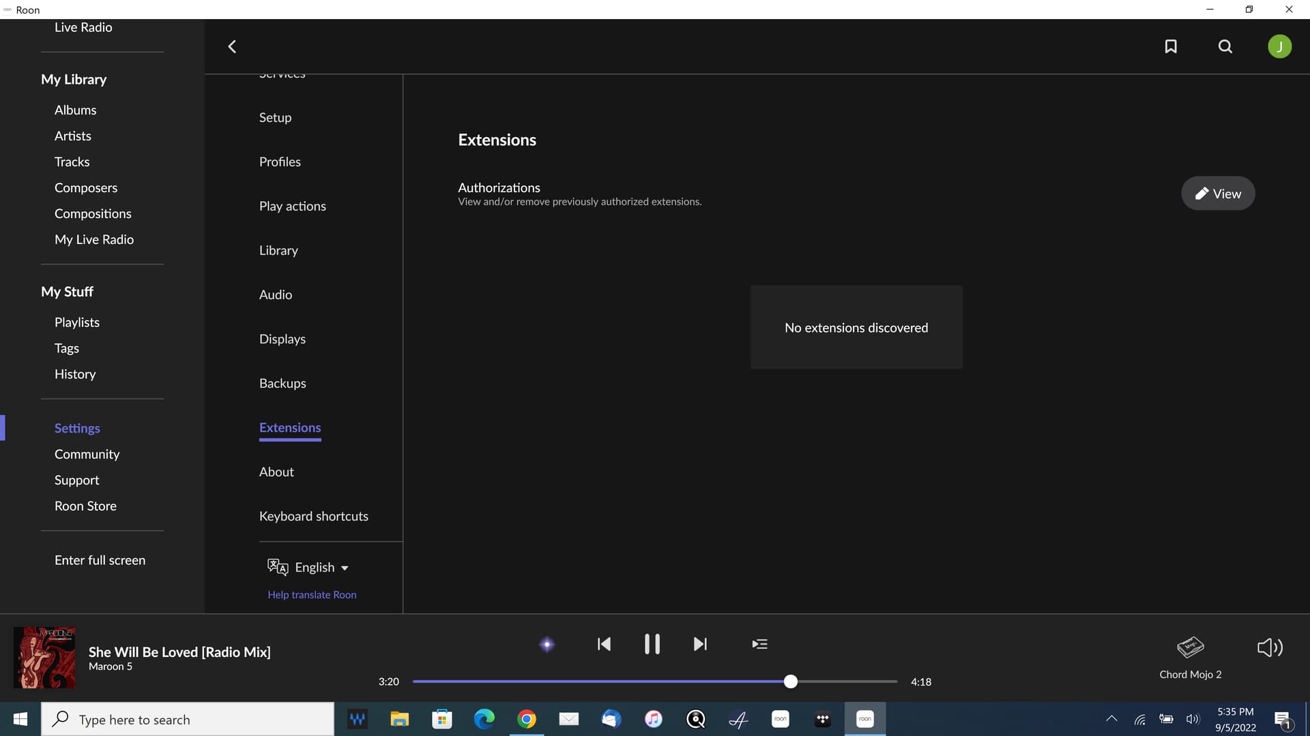The width and height of the screenshot is (1310, 736).
Task: Open the Setup settings tab
Action: pyautogui.click(x=275, y=117)
